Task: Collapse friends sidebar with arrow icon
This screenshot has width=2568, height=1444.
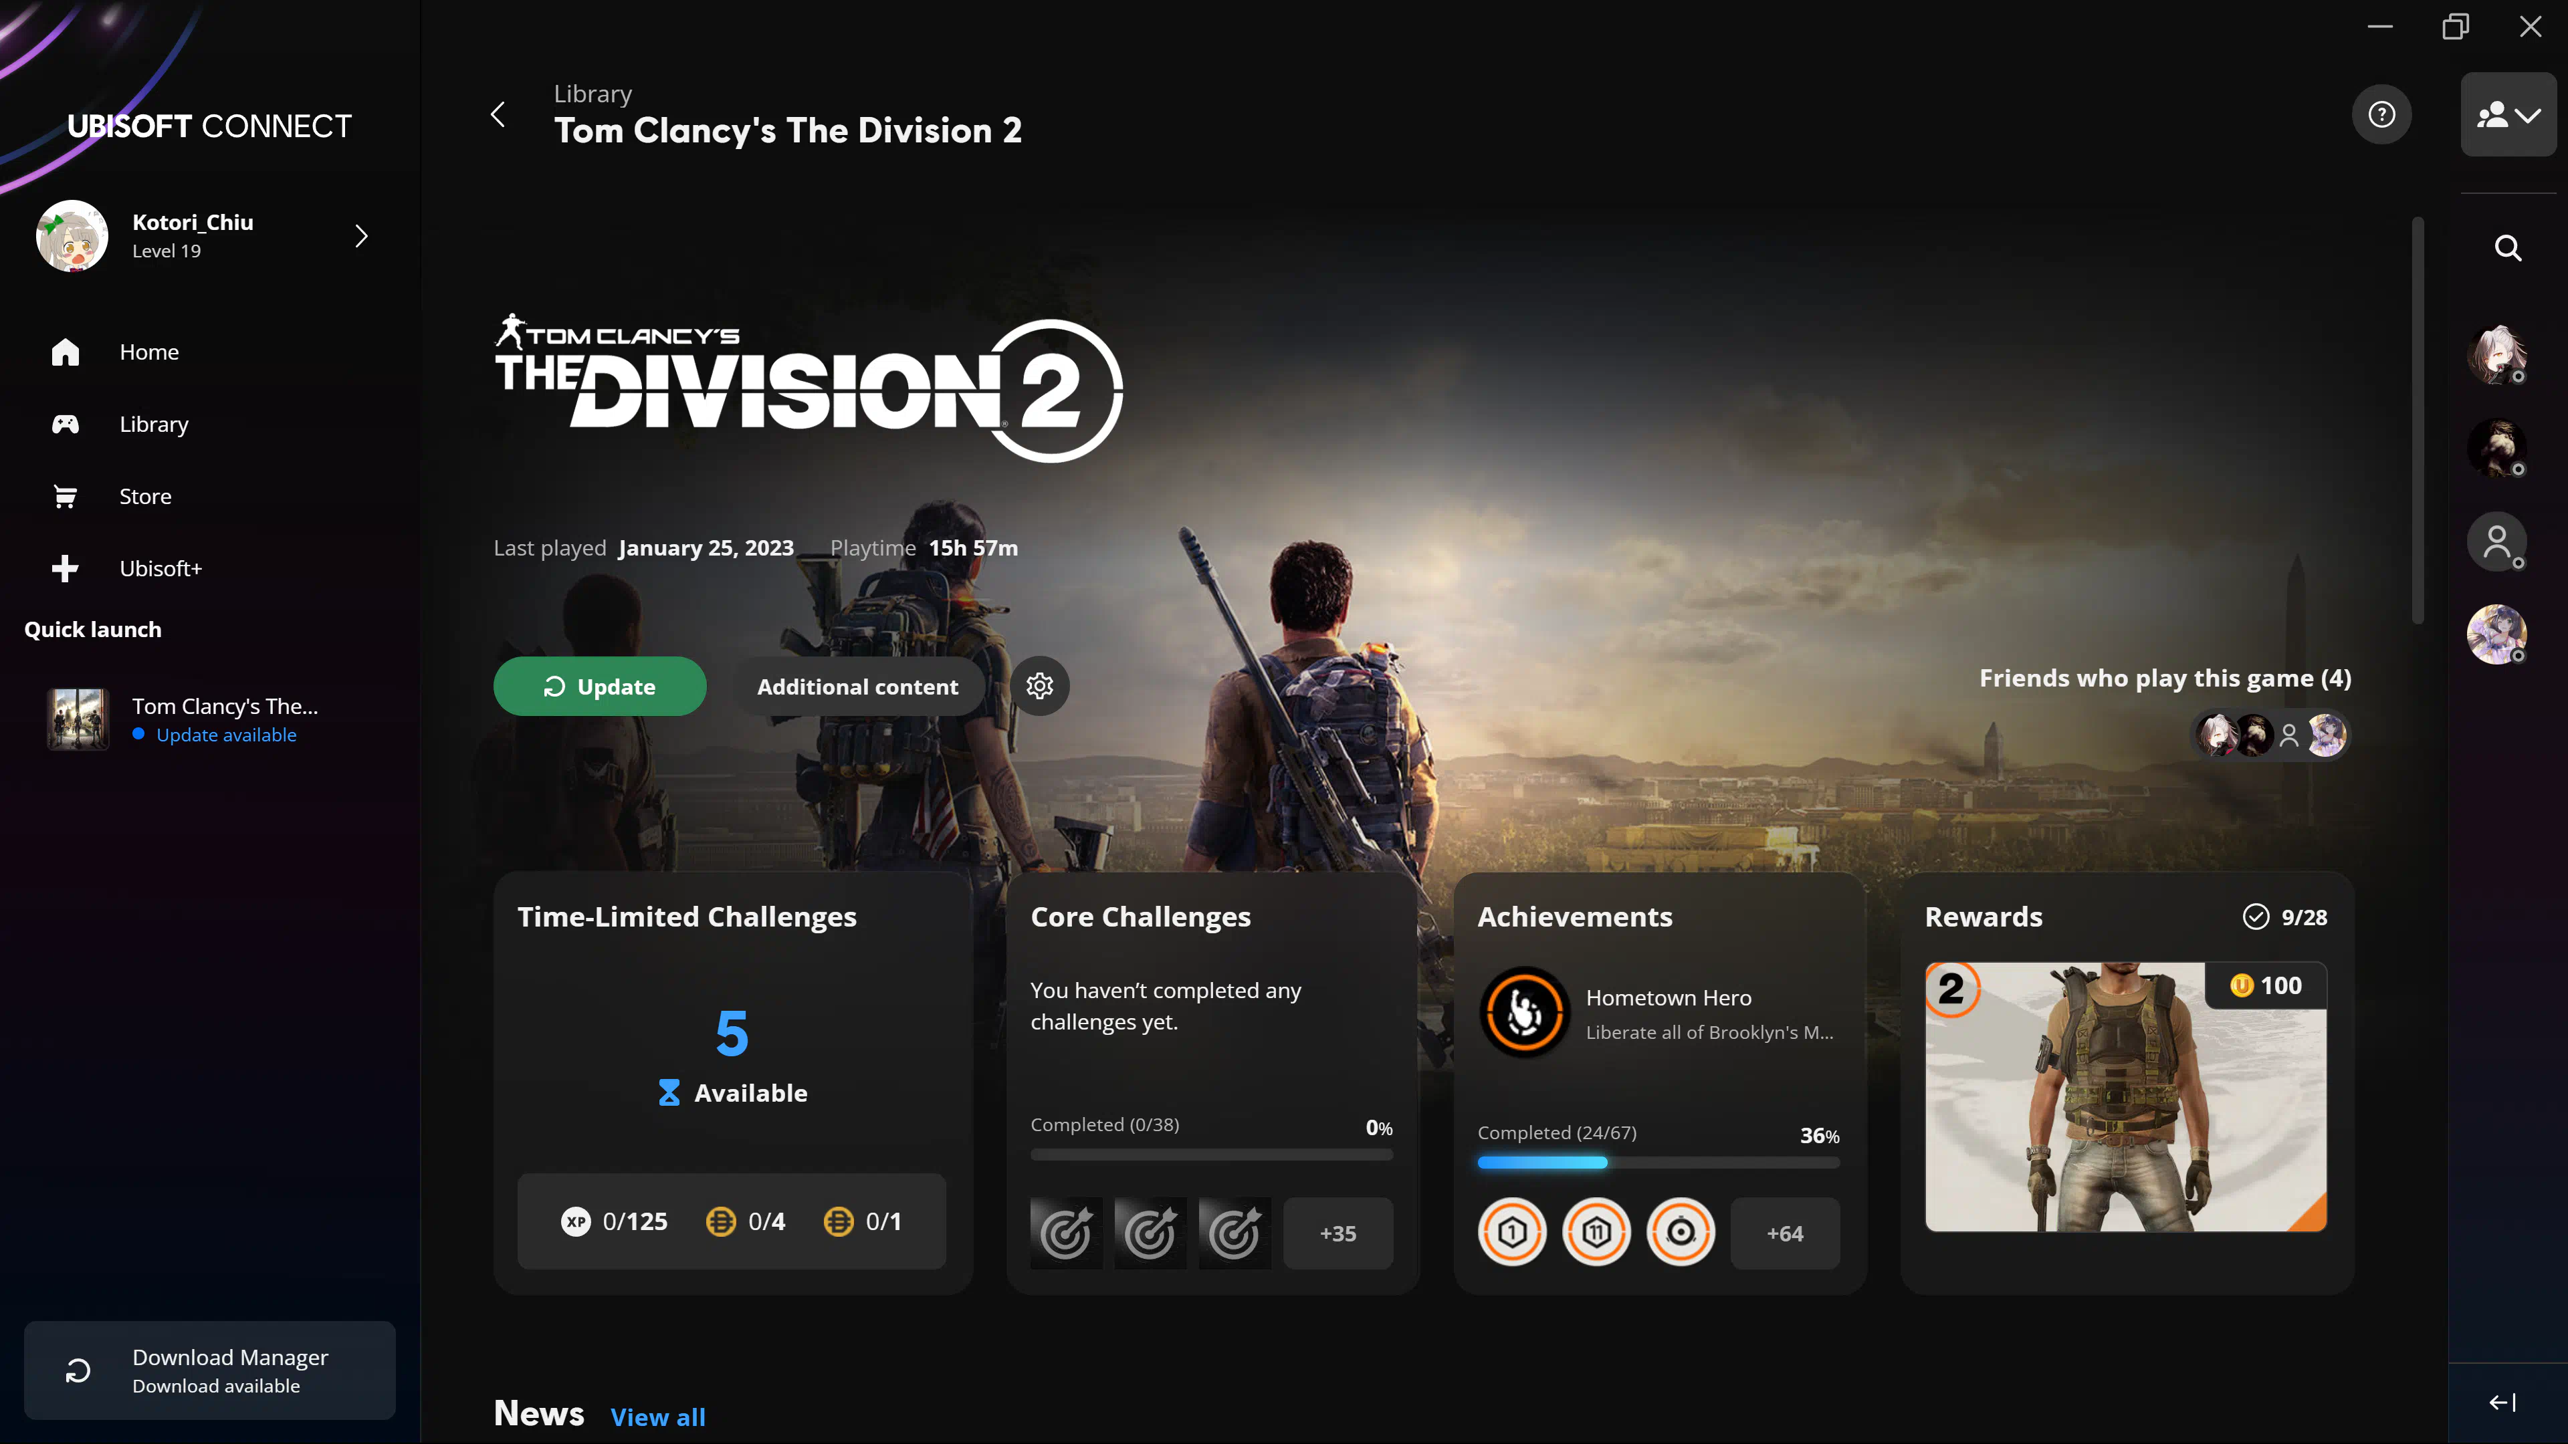Action: tap(2502, 1402)
